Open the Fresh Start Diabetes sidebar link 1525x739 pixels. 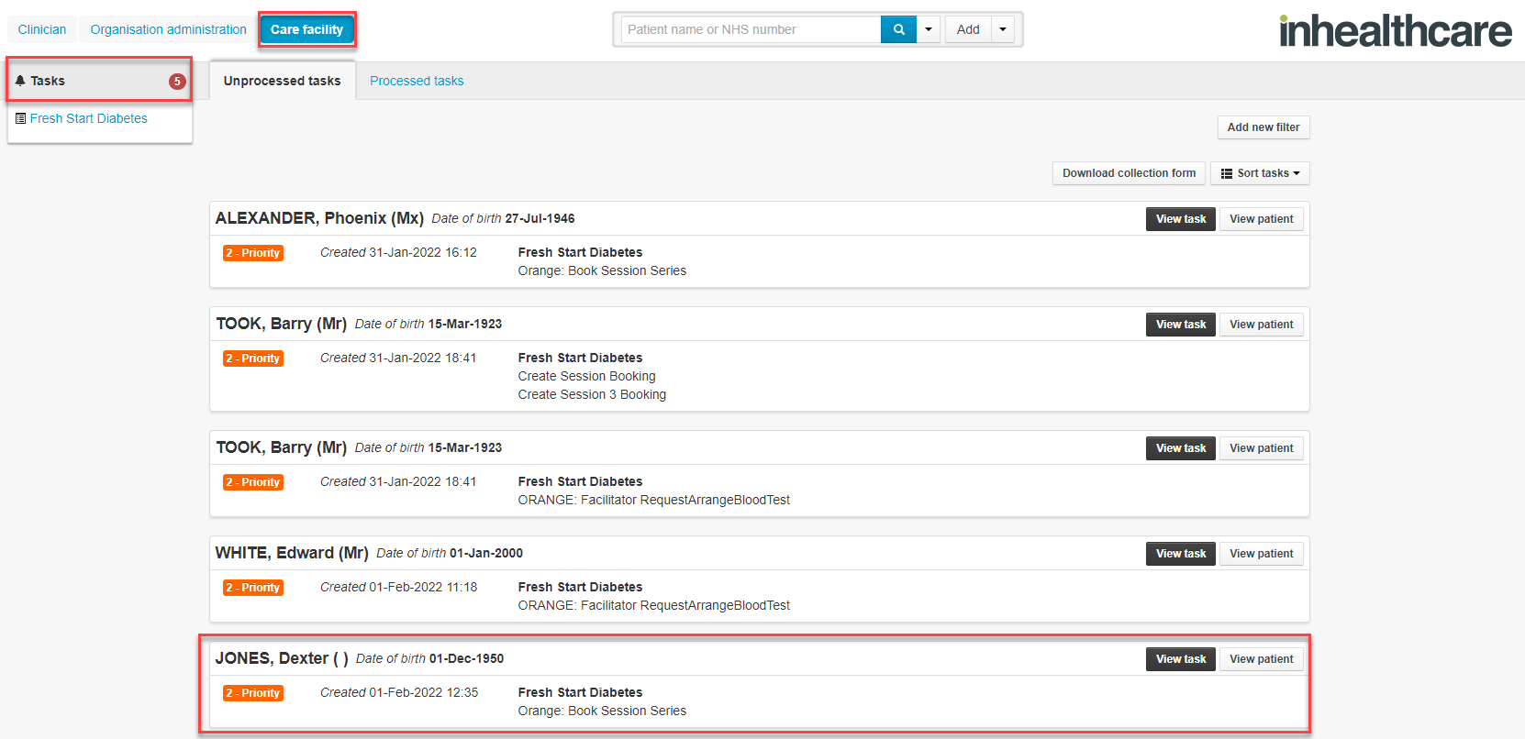pos(89,118)
